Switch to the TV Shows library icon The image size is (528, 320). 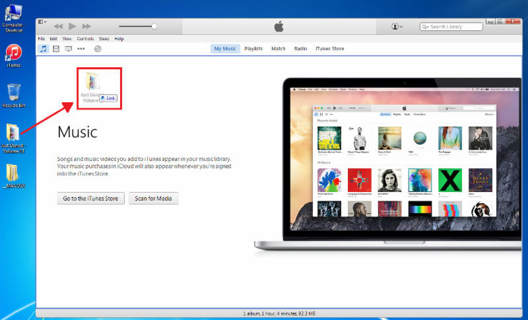click(68, 49)
